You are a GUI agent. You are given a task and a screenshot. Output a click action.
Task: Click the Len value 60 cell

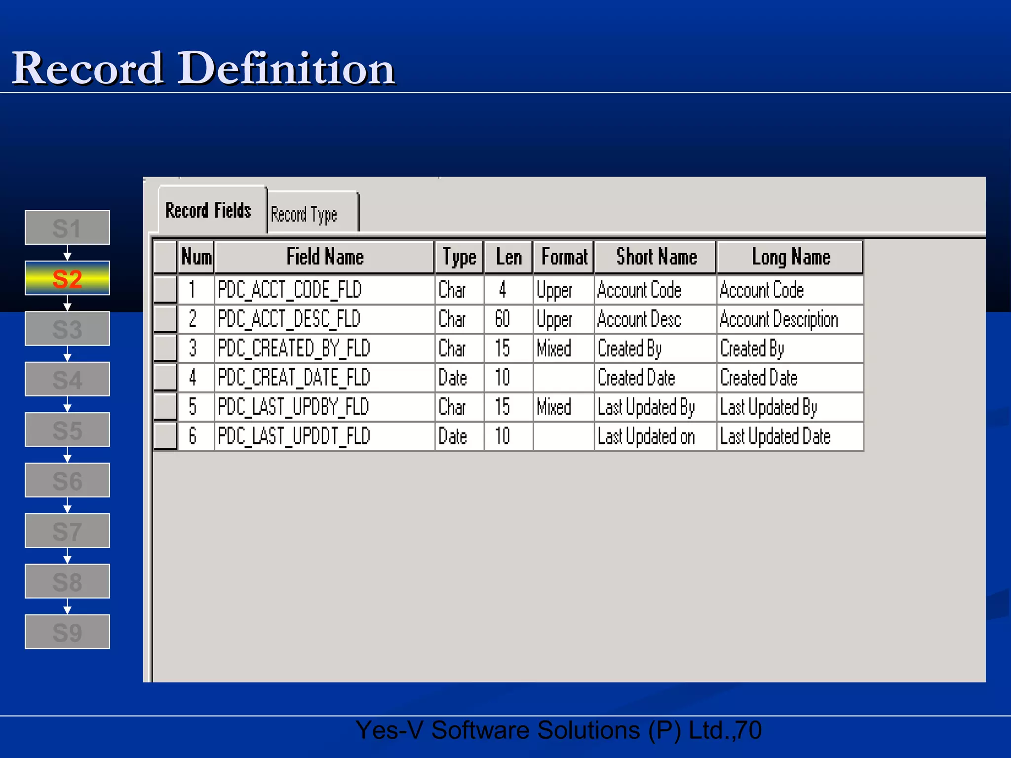click(x=508, y=319)
